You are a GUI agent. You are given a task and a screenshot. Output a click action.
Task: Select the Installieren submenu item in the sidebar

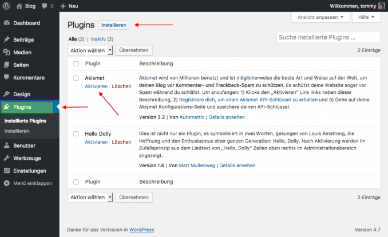[17, 131]
